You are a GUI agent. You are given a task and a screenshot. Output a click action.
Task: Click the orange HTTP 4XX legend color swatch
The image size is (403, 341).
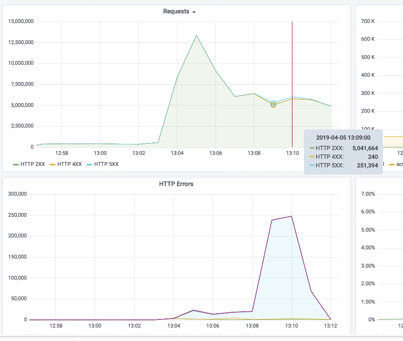point(52,165)
